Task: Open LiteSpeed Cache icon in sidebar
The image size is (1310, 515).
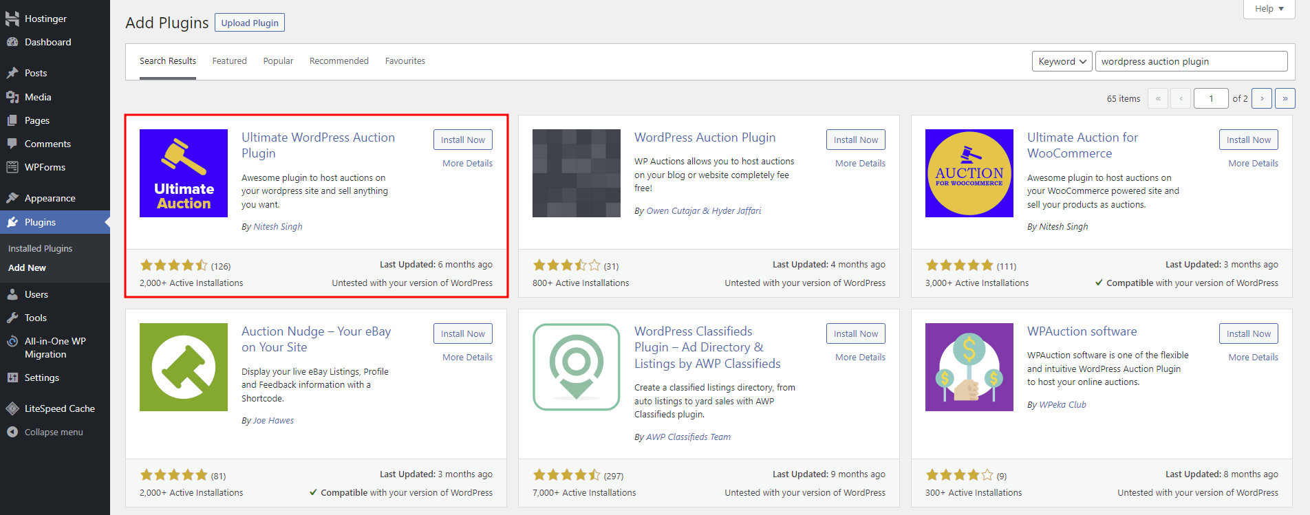Action: point(12,408)
